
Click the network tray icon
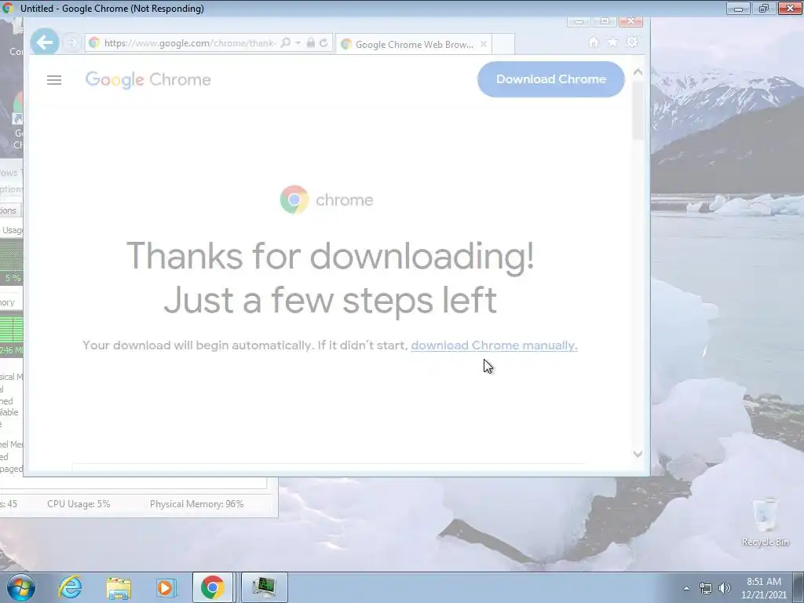coord(706,588)
